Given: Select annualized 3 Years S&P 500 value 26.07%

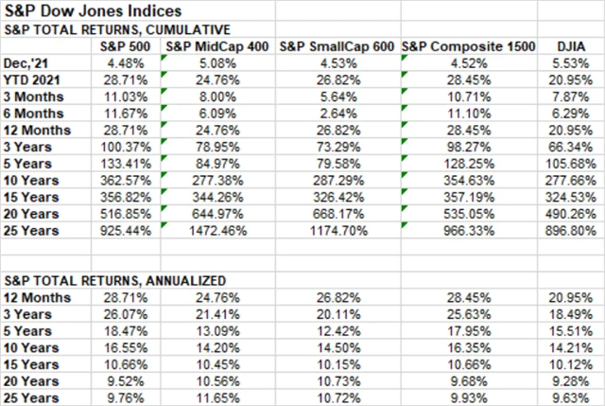Looking at the screenshot, I should (x=134, y=314).
